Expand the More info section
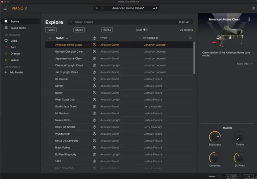This screenshot has height=179, width=257. (x=245, y=64)
